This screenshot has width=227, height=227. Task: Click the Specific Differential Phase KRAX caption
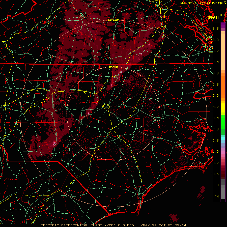[113, 225]
